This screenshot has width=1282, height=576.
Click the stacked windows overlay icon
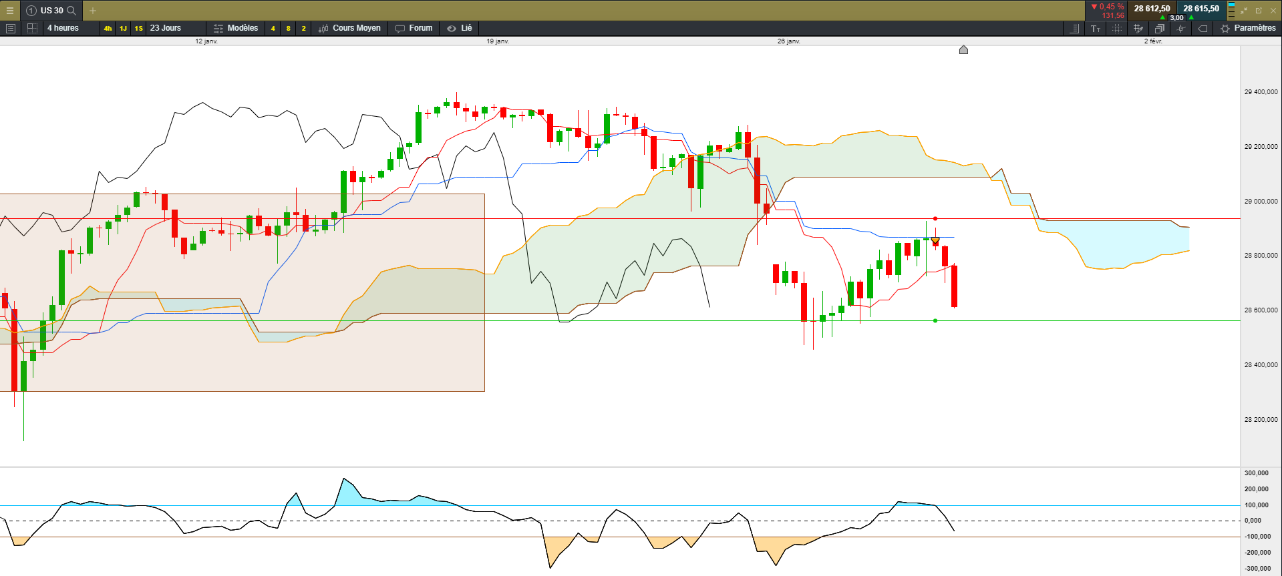pyautogui.click(x=1159, y=29)
